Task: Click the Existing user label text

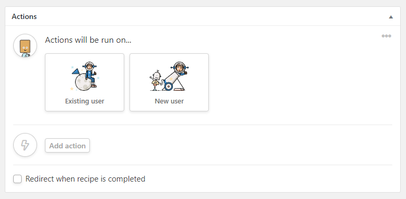Action: click(85, 101)
